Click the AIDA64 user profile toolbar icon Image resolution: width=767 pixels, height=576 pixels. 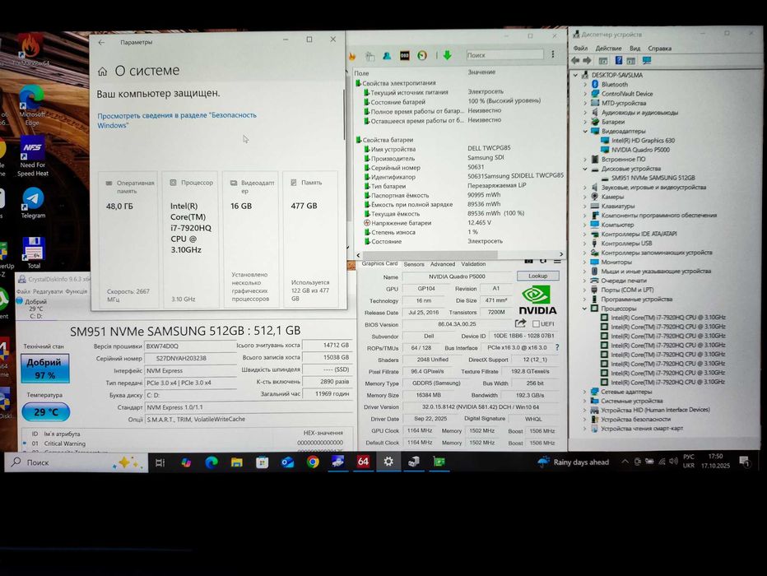pos(387,56)
